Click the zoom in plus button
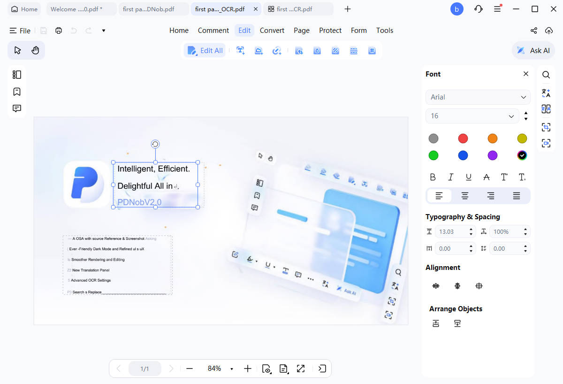This screenshot has width=563, height=384. (248, 369)
